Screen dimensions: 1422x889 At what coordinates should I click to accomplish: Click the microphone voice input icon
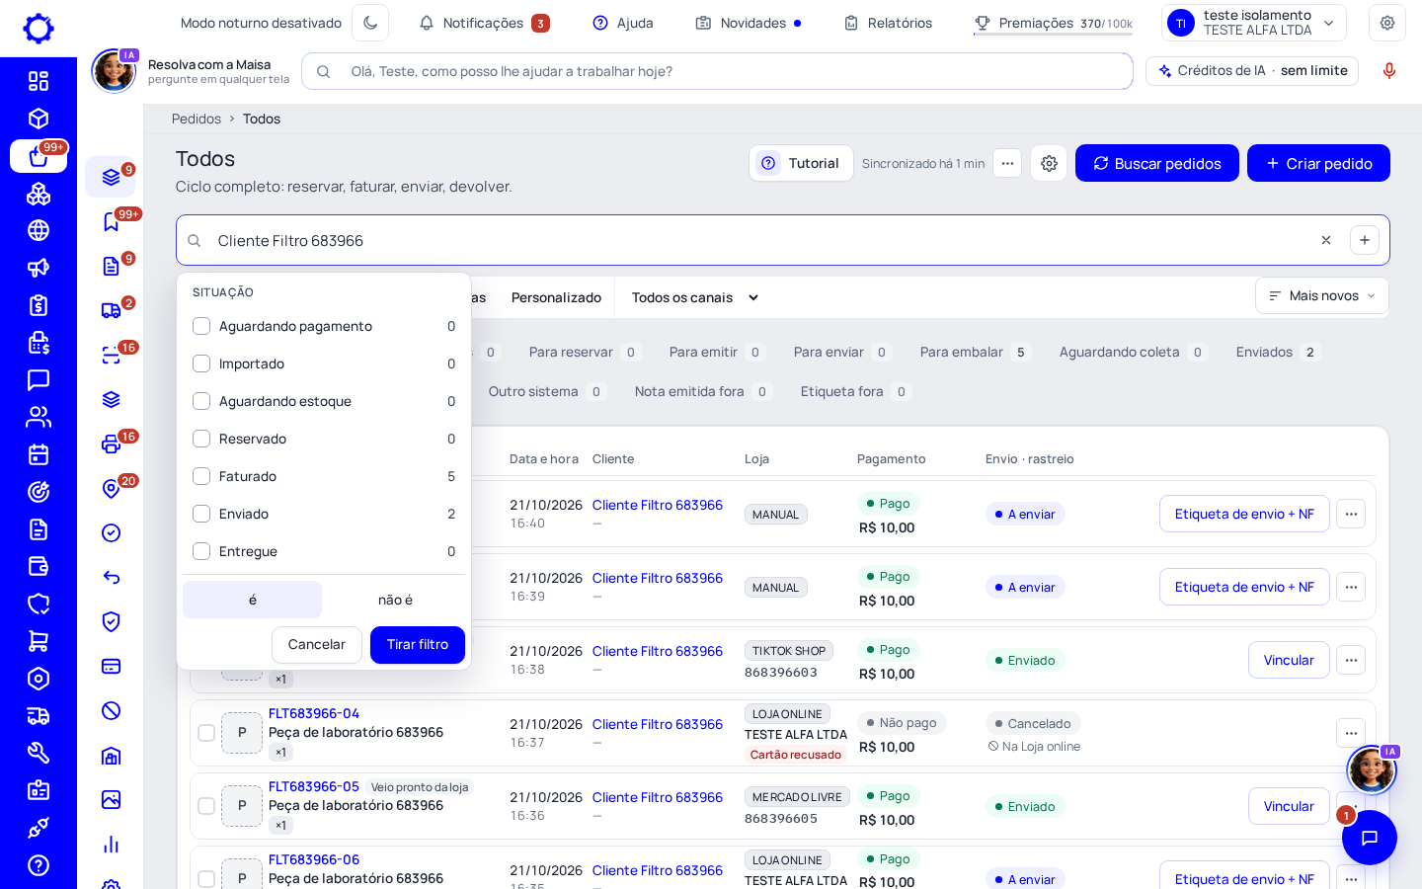point(1389,71)
